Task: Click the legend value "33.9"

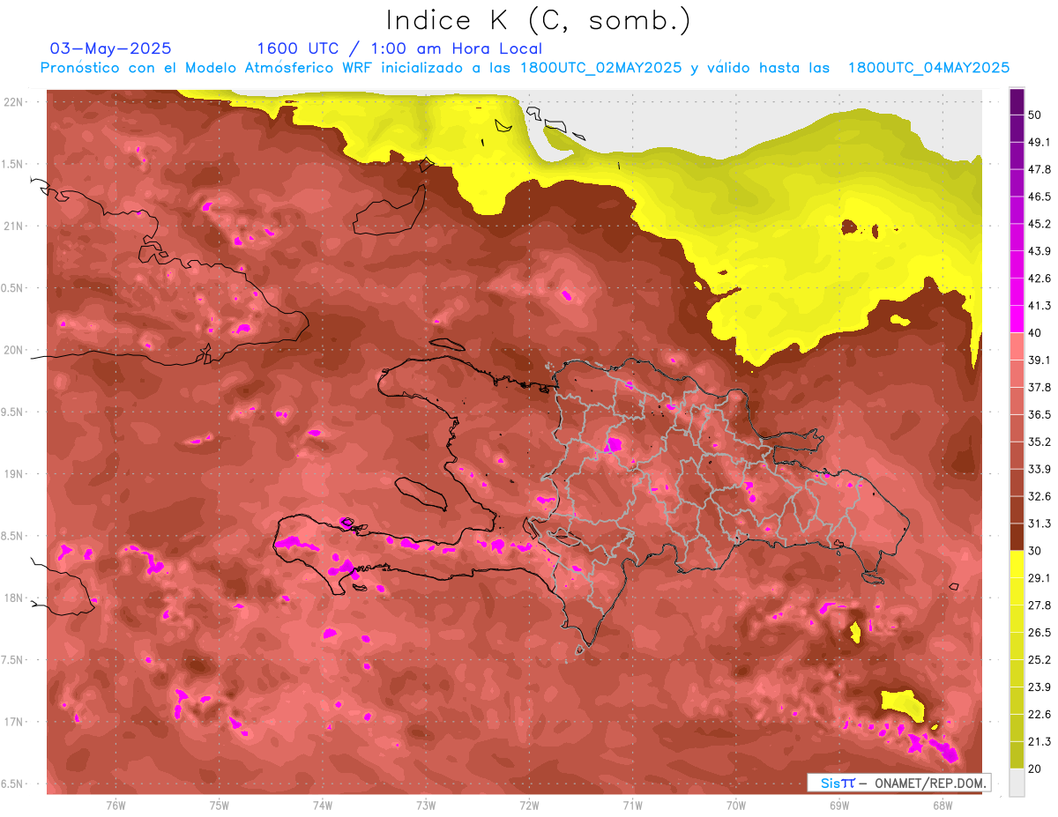Action: [1040, 469]
